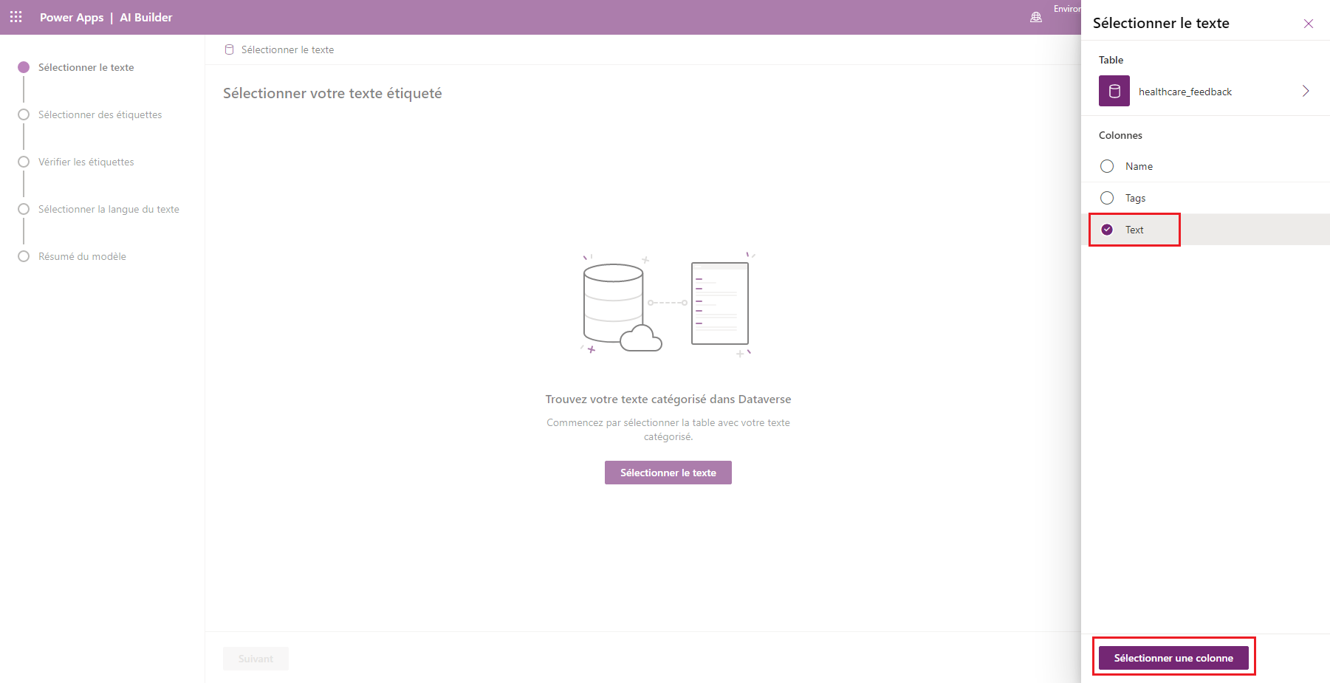Click the Sélectionner votre texte étiqueté heading
1330x683 pixels.
coord(332,93)
